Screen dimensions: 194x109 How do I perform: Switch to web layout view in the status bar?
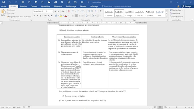click(165, 107)
